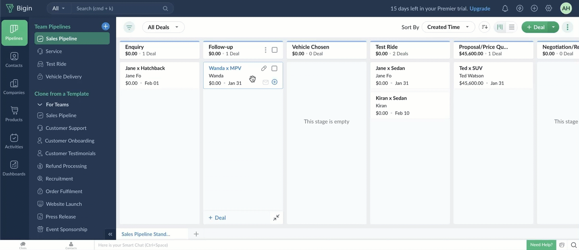Viewport: 579px width, 250px height.
Task: Click the Upgrade link
Action: tap(480, 8)
